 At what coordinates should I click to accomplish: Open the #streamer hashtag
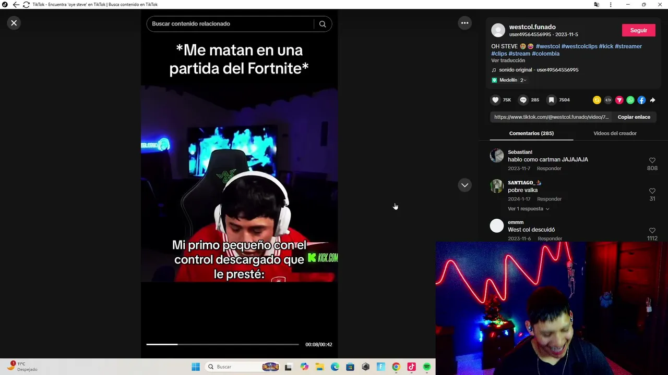coord(628,46)
